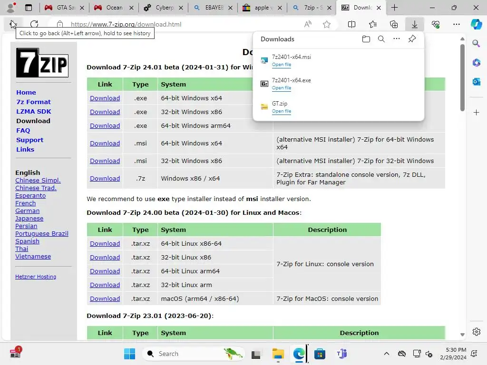Viewport: 487px width, 365px height.
Task: Click the taskbar Search box
Action: (x=193, y=354)
